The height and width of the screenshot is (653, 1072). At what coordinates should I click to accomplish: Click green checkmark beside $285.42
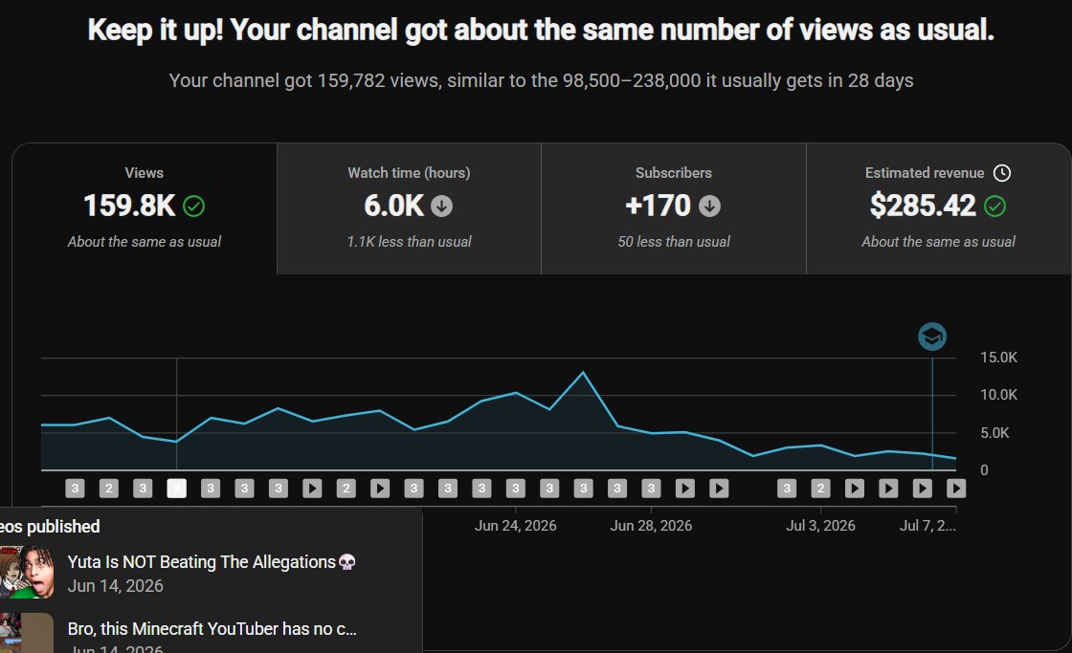click(994, 207)
